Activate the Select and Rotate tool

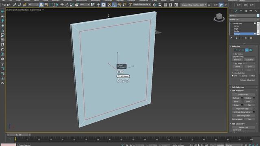pos(67,5)
